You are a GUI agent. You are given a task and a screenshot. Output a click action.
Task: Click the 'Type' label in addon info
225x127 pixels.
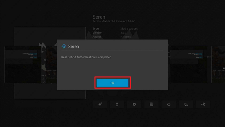[96, 29]
